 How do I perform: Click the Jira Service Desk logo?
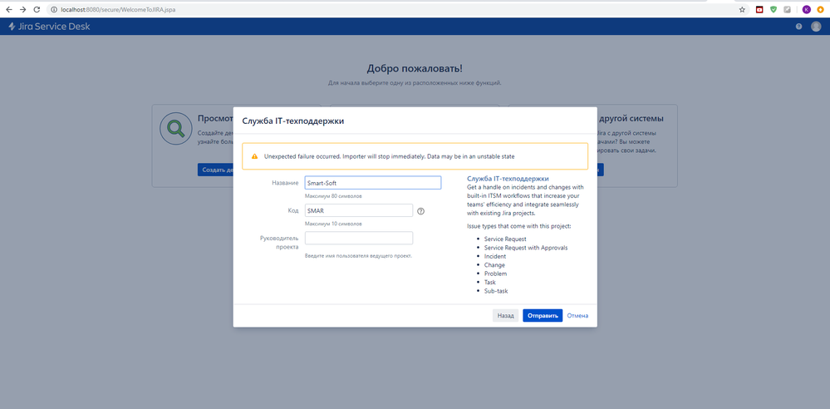point(49,27)
